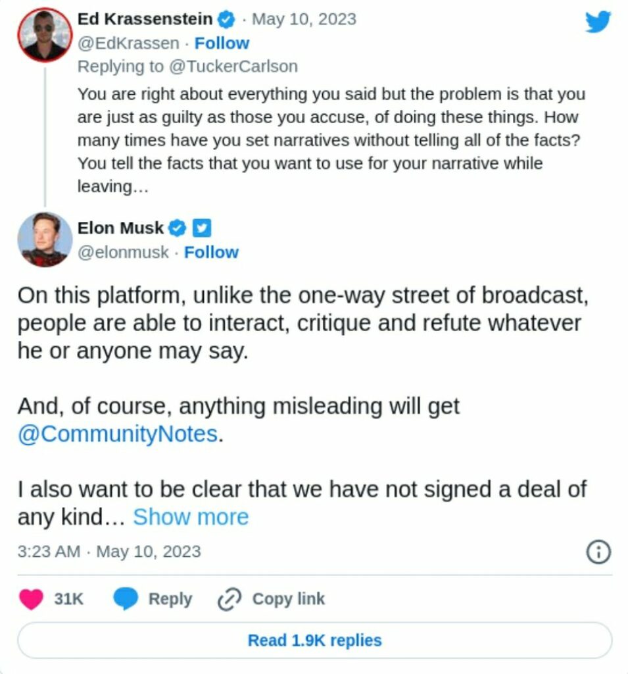This screenshot has height=674, width=628.
Task: Expand tweet with Show more
Action: click(191, 517)
